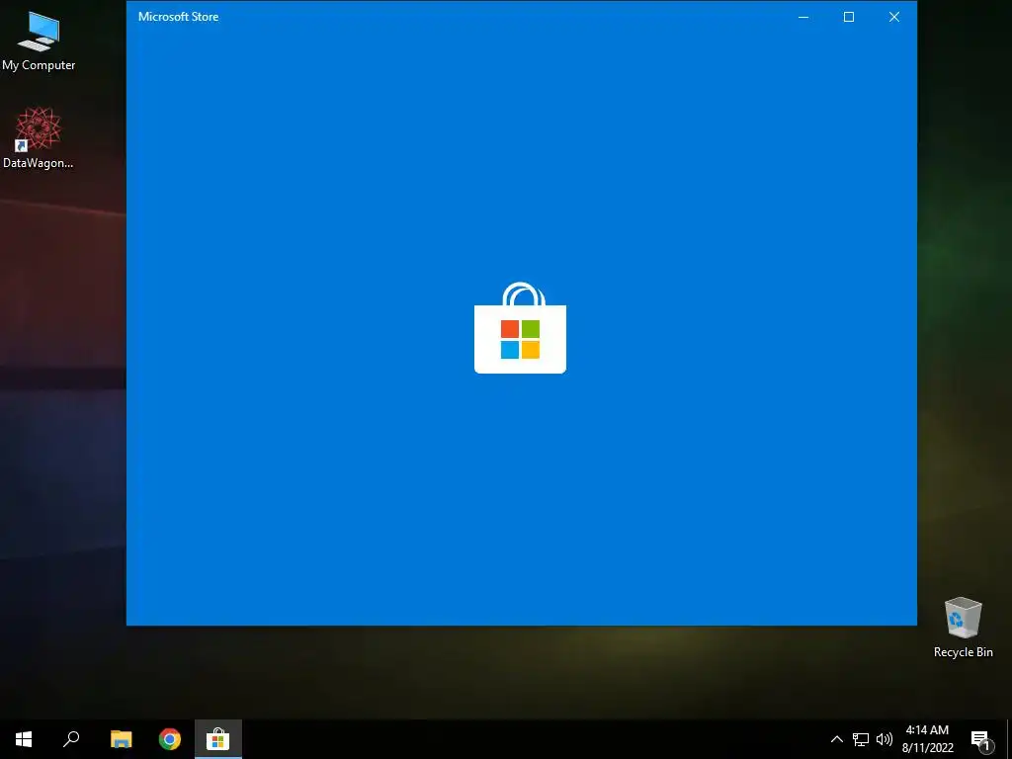
Task: Open the clock showing 4:14 AM
Action: click(927, 739)
